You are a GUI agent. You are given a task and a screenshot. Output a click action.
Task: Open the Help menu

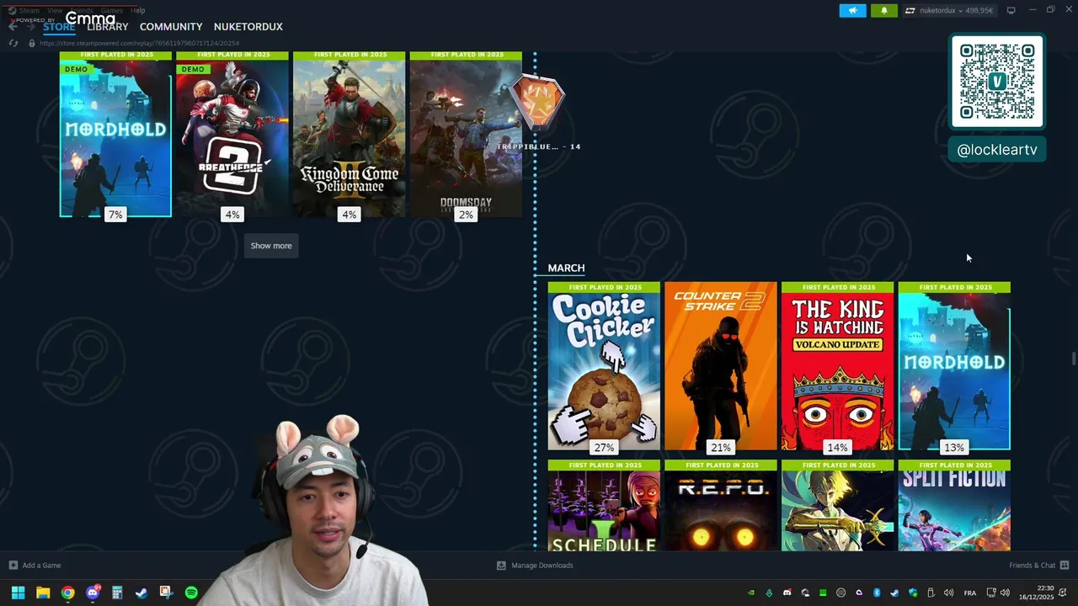138,10
